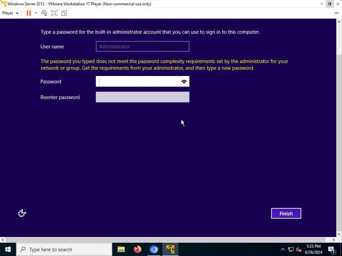Toggle VMware Unity mode
This screenshot has height=256, width=342.
64,13
